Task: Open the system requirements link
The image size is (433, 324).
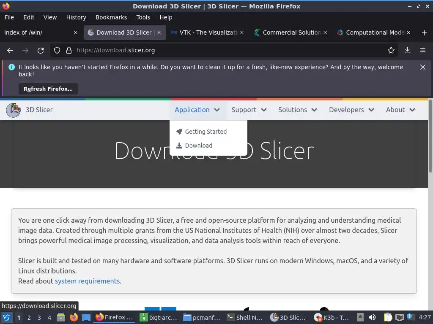Action: (x=87, y=281)
